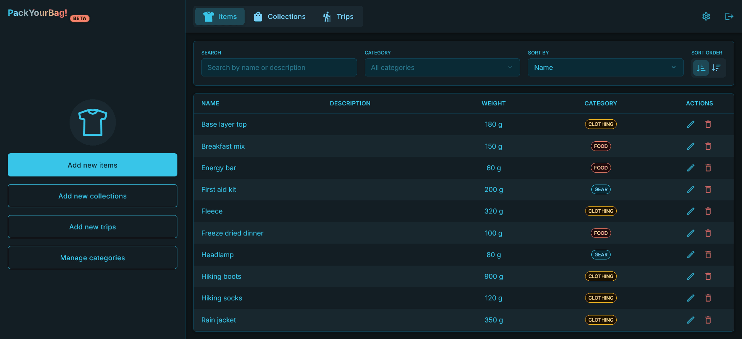The image size is (742, 339).
Task: Click the 350 g weight value
Action: tap(494, 320)
